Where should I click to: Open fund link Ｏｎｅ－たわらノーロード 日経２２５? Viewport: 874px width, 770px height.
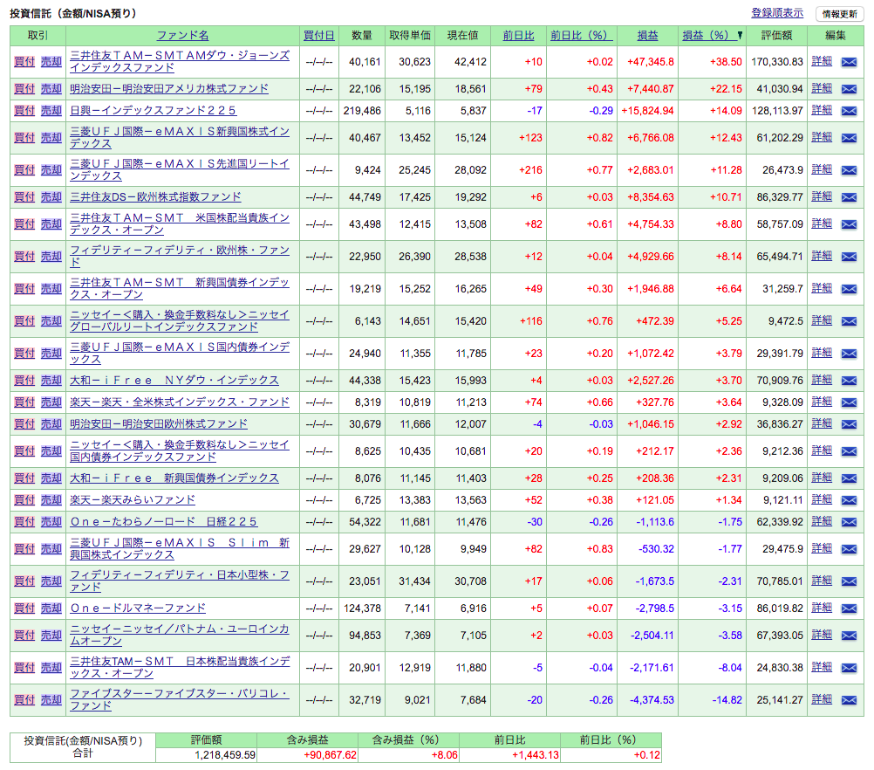pyautogui.click(x=163, y=522)
